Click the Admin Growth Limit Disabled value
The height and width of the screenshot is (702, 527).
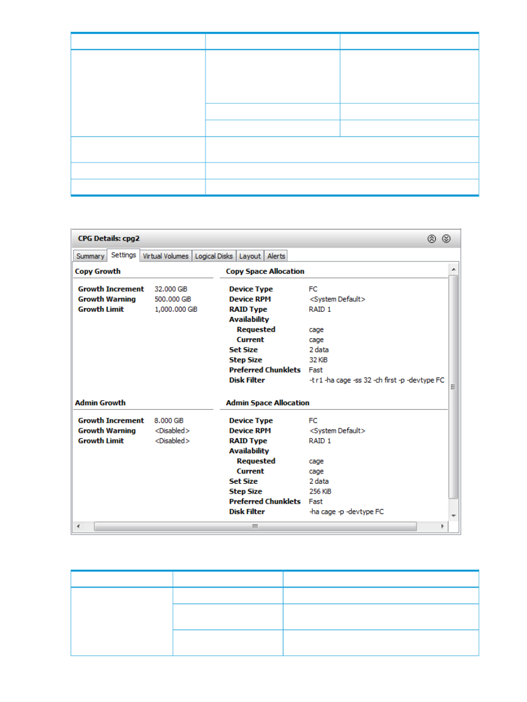point(172,441)
